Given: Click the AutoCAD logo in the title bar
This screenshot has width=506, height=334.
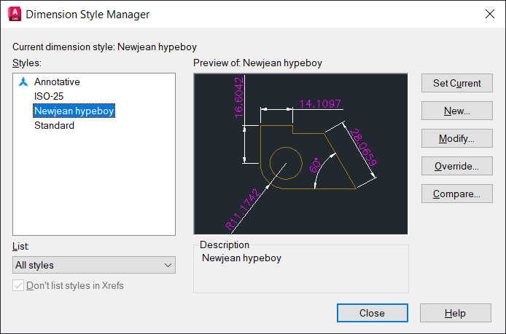Looking at the screenshot, I should [x=15, y=14].
